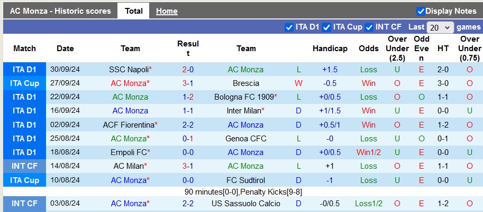
Task: Click the 2-0 Napoli match result
Action: 188,70
